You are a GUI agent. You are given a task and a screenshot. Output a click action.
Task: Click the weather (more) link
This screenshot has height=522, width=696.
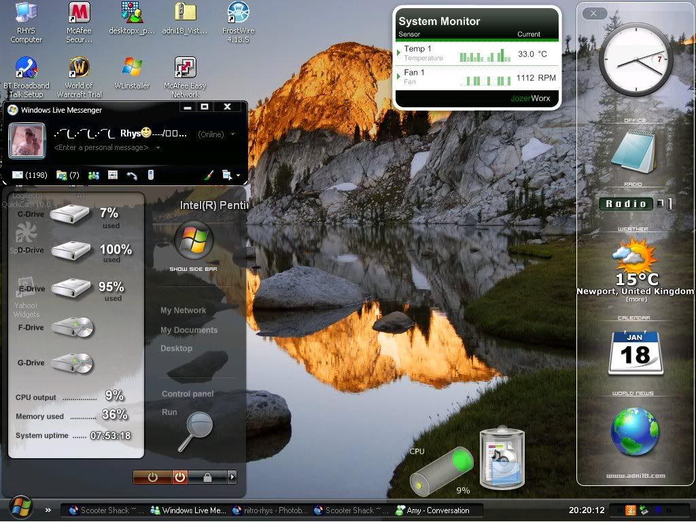(x=636, y=299)
